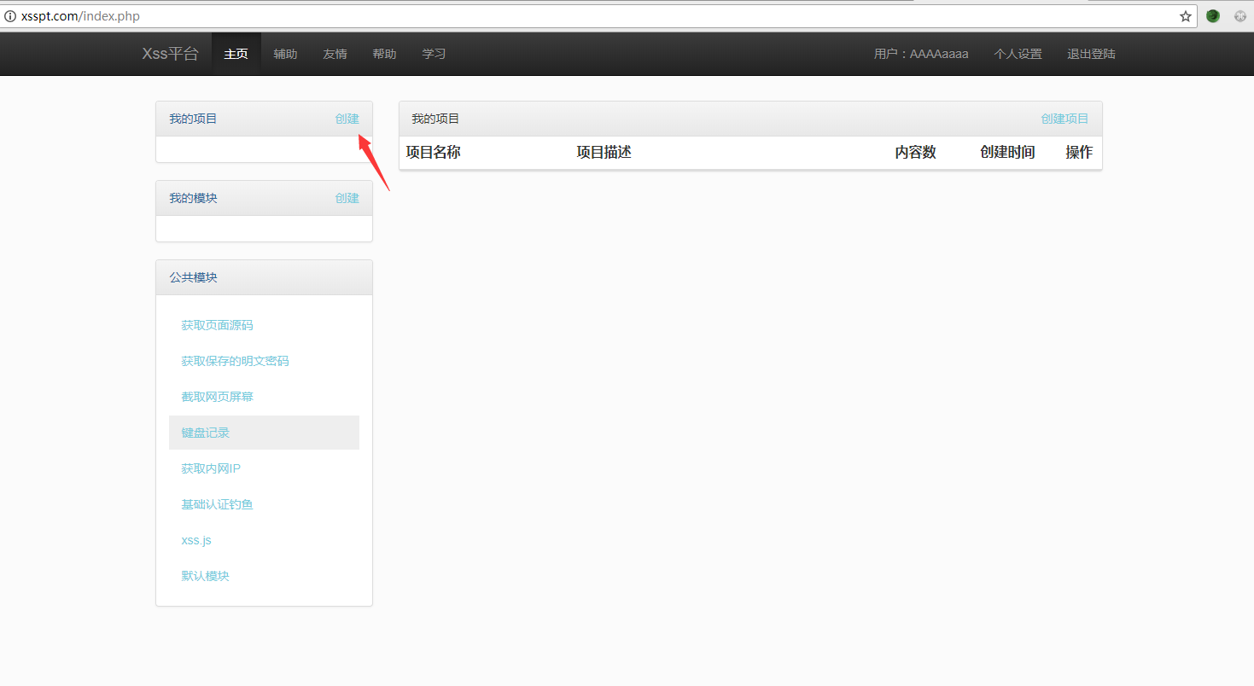The height and width of the screenshot is (686, 1254).
Task: Click the gray extension icon at far right
Action: click(x=1240, y=16)
